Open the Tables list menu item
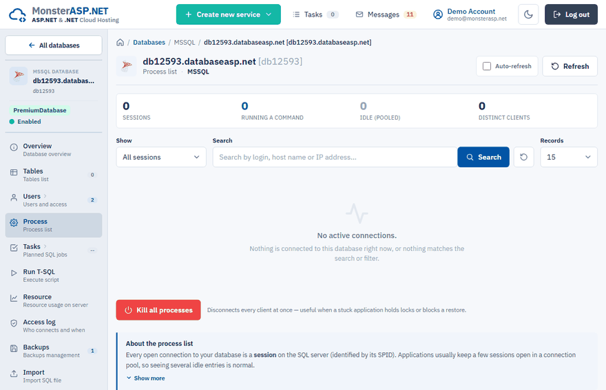This screenshot has width=606, height=390. pos(54,175)
